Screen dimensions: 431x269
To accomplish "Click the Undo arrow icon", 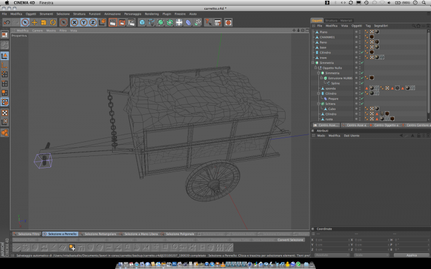I will 7,23.
